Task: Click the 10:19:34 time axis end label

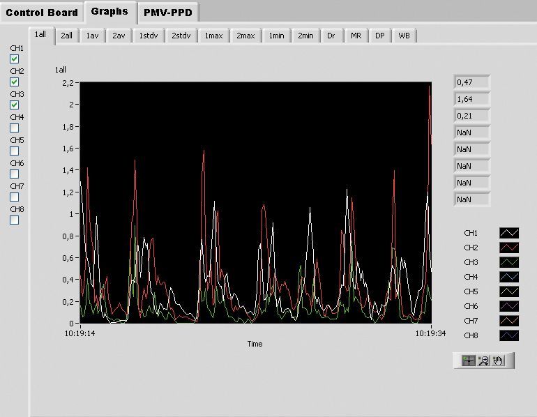Action: coord(431,333)
